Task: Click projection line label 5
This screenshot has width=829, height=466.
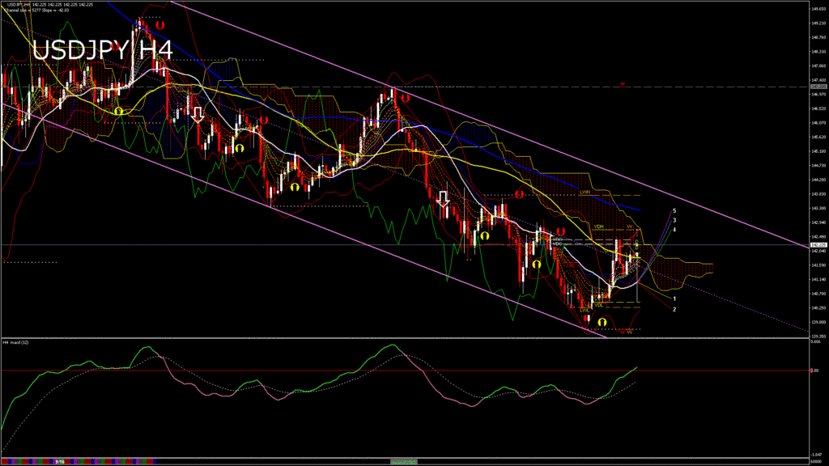Action: pos(674,210)
